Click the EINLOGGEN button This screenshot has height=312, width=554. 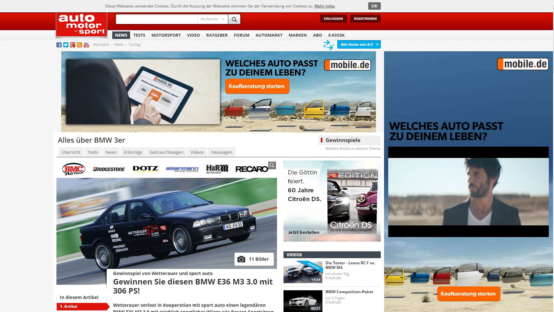333,19
